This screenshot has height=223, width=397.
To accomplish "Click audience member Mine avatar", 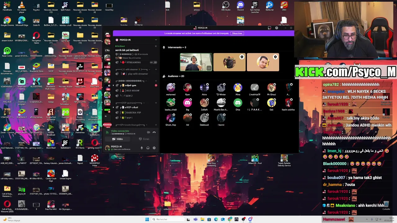I will click(x=238, y=88).
